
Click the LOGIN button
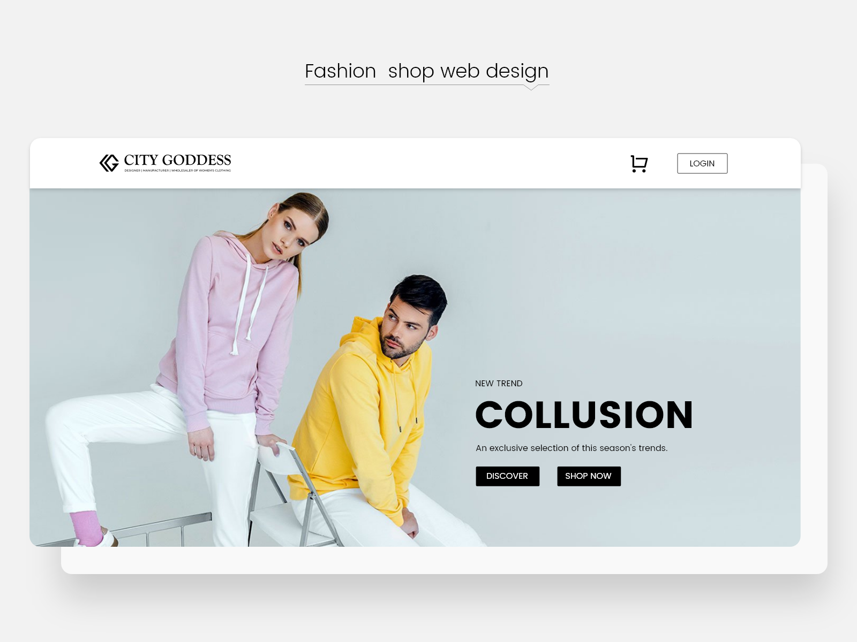coord(702,164)
